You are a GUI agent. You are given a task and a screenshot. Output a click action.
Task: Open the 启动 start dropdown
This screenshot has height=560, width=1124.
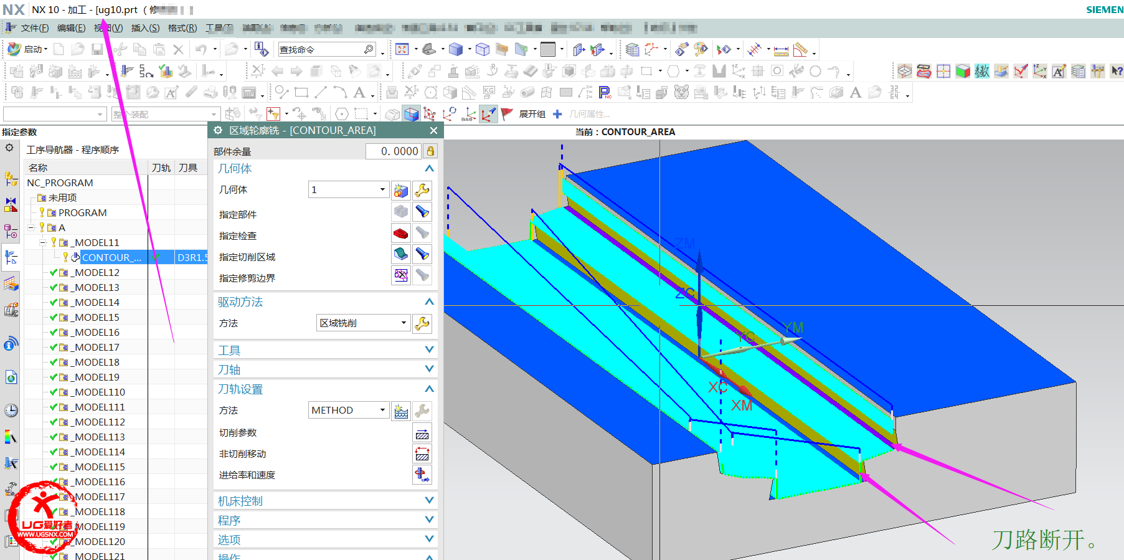coord(27,49)
